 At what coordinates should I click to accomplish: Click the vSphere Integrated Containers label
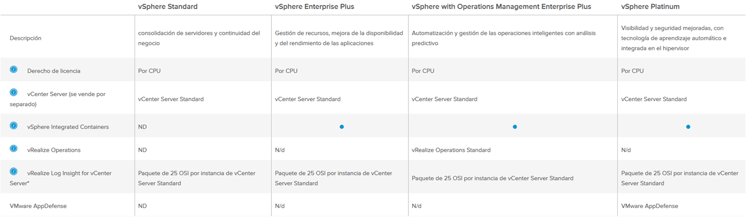pyautogui.click(x=68, y=127)
